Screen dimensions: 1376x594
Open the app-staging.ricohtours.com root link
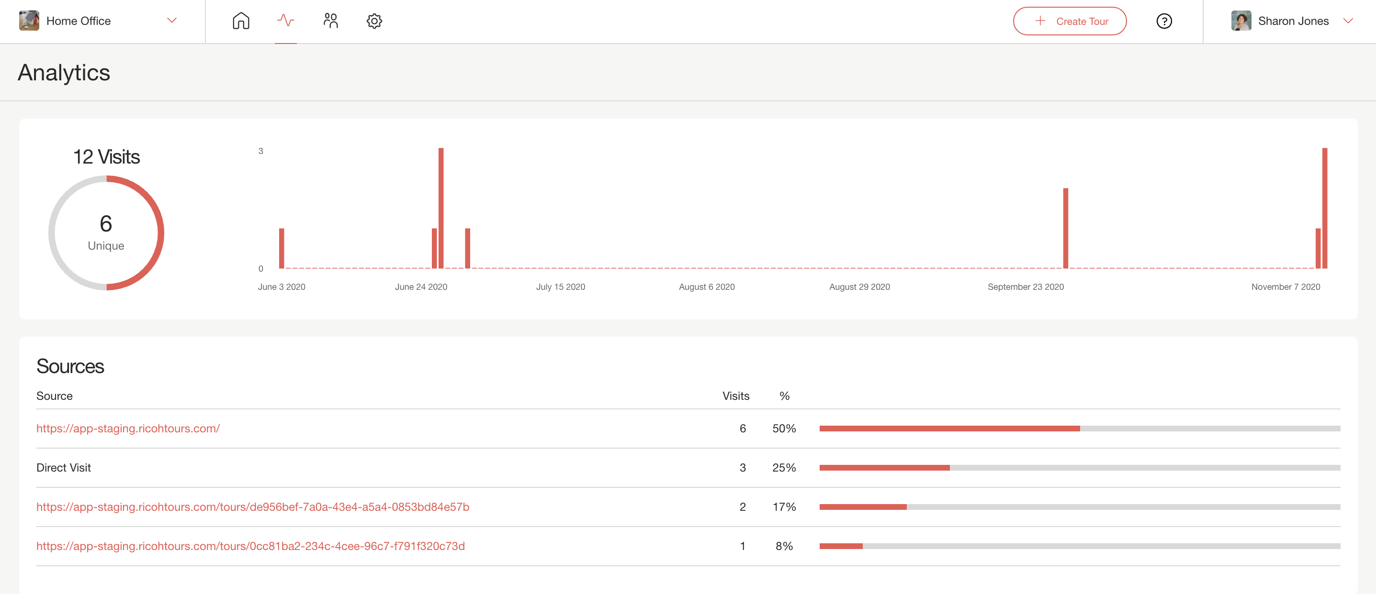128,429
